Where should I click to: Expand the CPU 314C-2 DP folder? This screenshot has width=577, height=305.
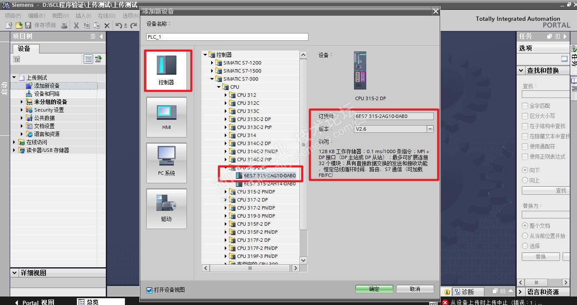tap(226, 143)
